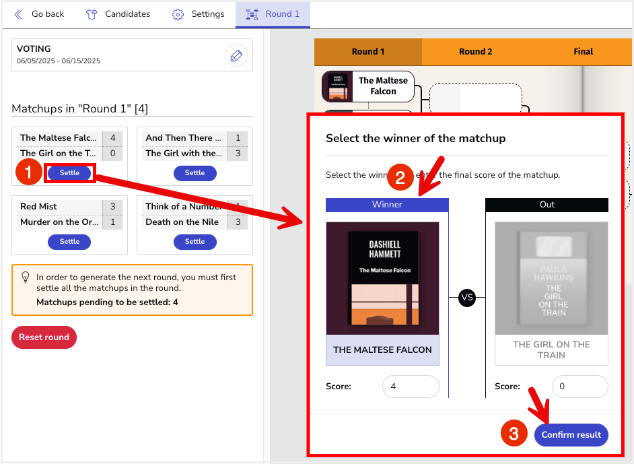Click the winner score input field
Viewport: 634px width, 464px height.
point(411,387)
